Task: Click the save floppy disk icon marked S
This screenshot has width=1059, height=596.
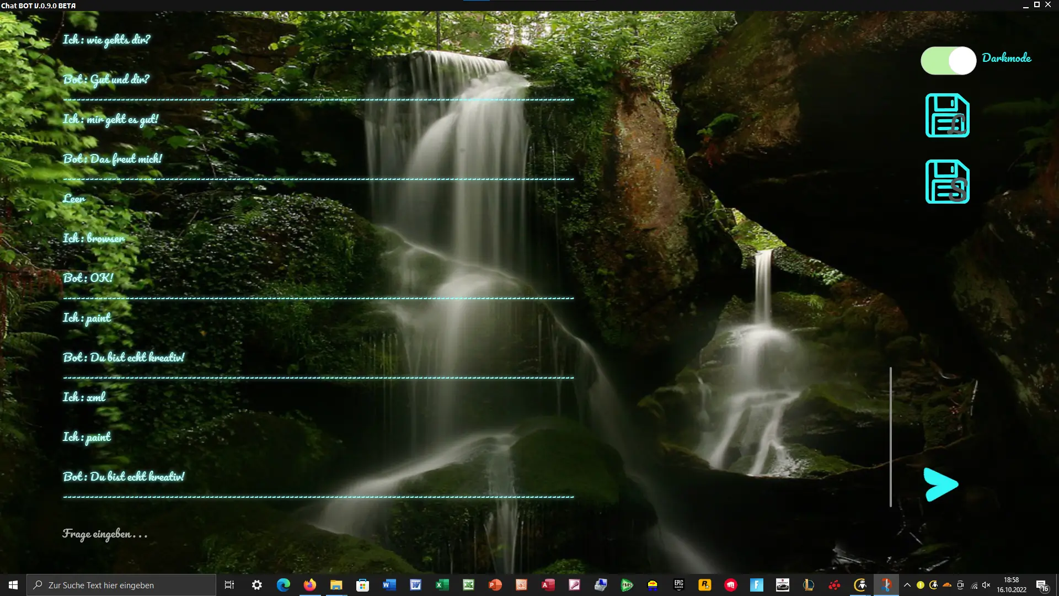Action: point(947,182)
